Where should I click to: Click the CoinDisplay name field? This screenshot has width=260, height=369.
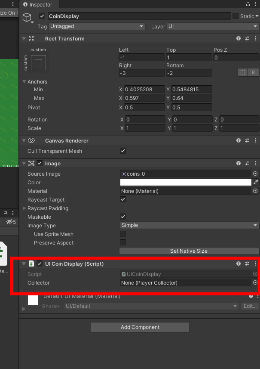[139, 16]
